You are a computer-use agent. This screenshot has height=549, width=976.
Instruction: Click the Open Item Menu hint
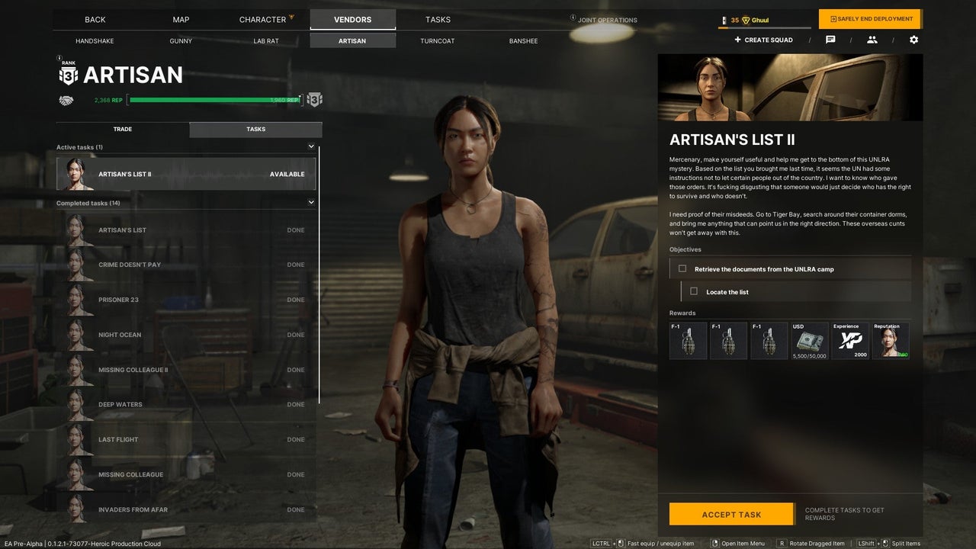[737, 544]
